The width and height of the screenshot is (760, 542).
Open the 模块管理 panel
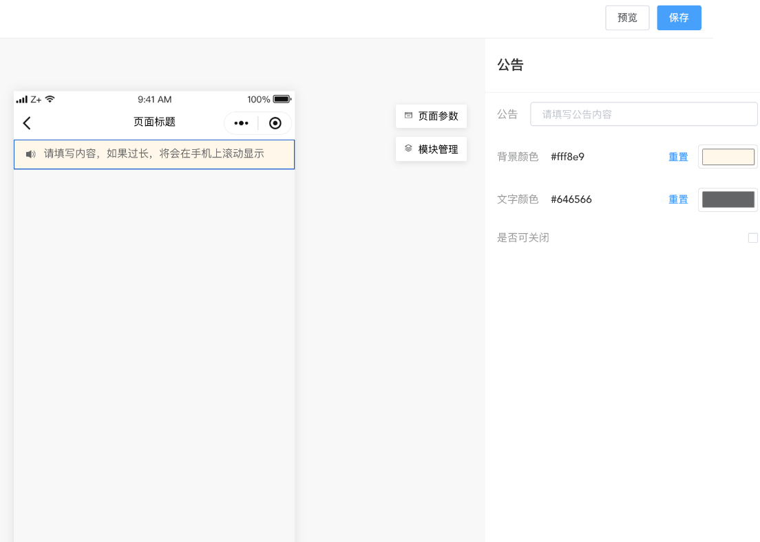pos(432,149)
